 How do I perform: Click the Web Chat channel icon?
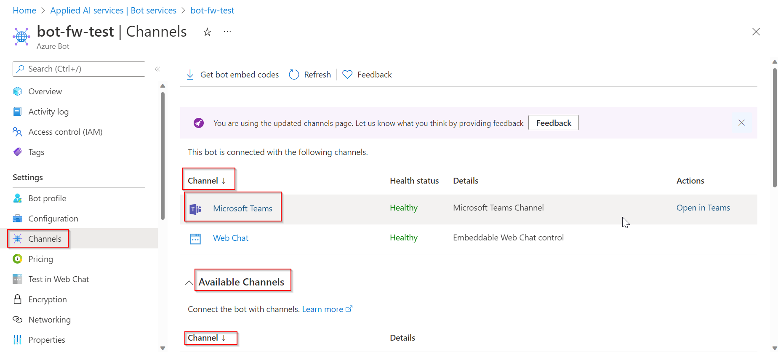point(195,238)
